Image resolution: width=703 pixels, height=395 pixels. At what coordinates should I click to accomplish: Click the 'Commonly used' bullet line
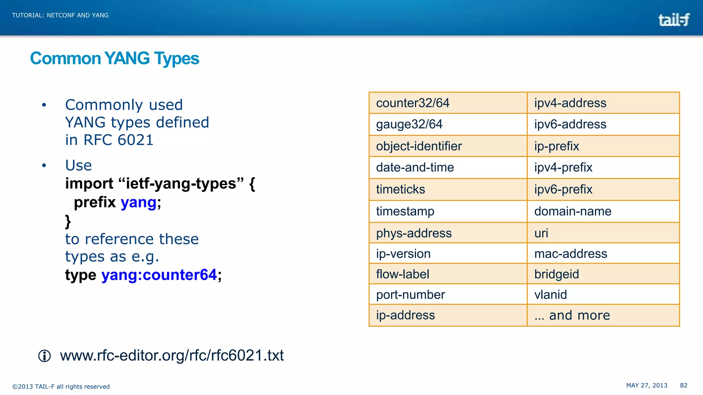coord(124,105)
